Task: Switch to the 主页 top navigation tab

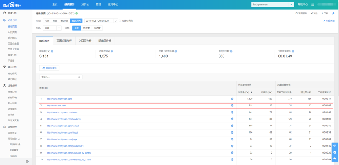Action: [55, 4]
